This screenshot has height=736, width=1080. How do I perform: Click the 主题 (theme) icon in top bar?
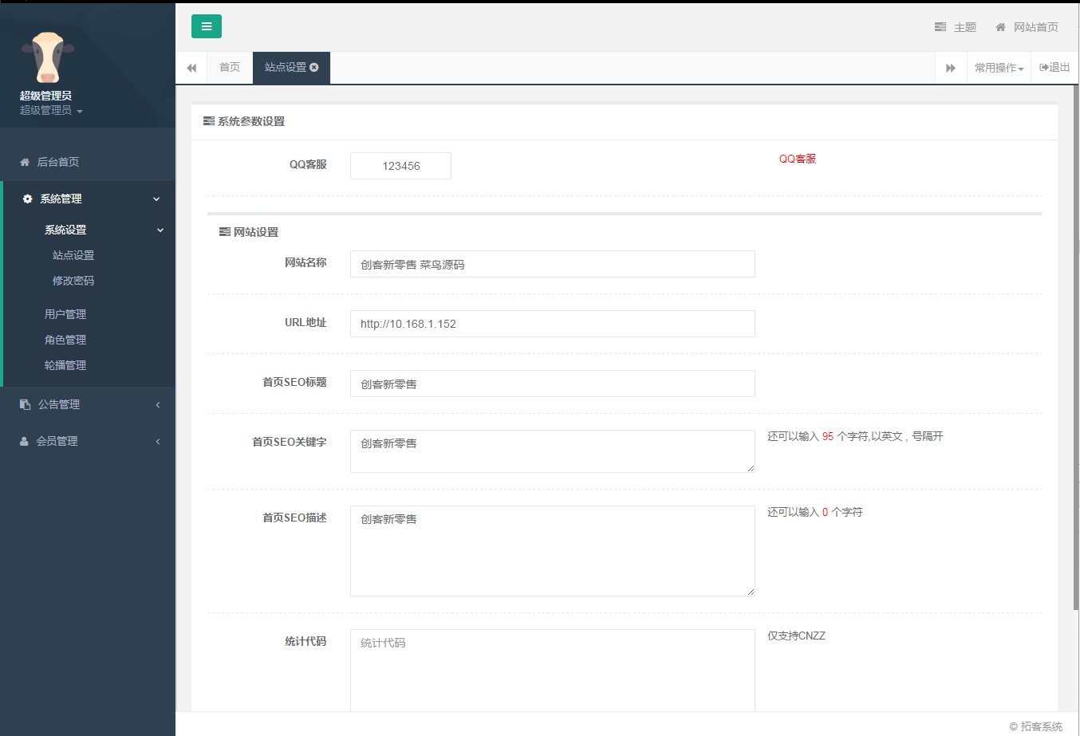[940, 26]
